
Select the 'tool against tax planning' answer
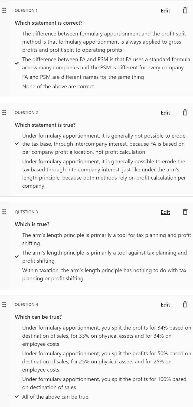(x=104, y=257)
